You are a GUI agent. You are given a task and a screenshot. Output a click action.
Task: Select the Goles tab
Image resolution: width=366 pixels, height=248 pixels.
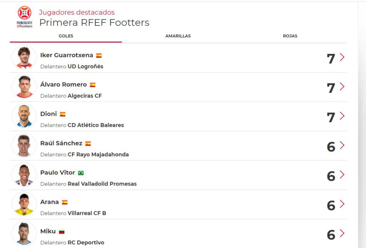[x=66, y=36]
